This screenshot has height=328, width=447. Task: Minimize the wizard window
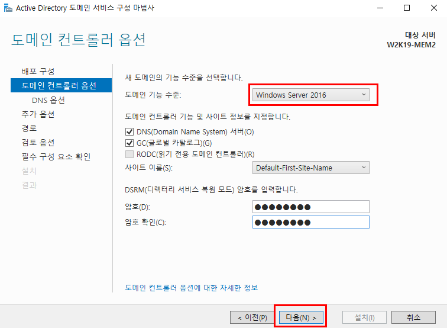[380, 8]
